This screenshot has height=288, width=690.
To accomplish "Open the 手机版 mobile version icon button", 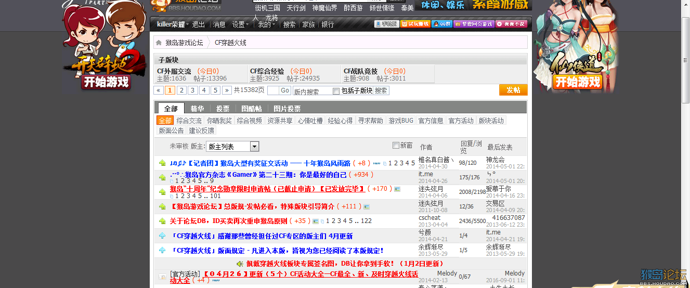I will point(386,24).
